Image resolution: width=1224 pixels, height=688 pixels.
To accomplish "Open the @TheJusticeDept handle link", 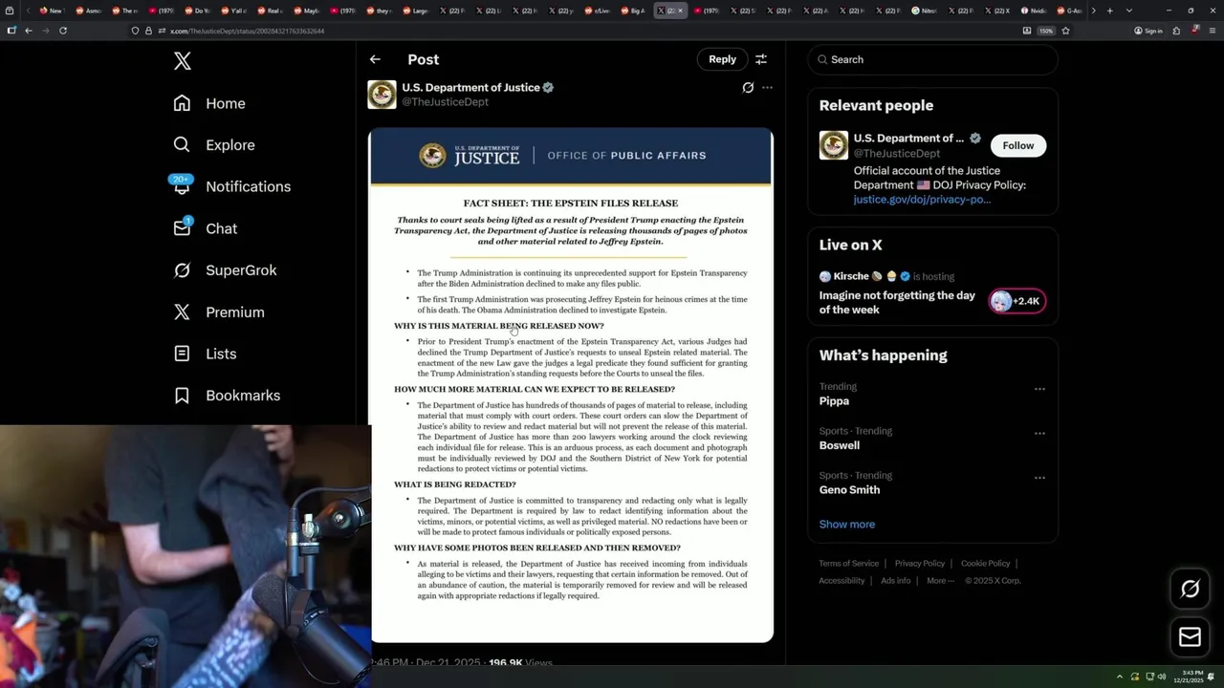I will pyautogui.click(x=445, y=102).
